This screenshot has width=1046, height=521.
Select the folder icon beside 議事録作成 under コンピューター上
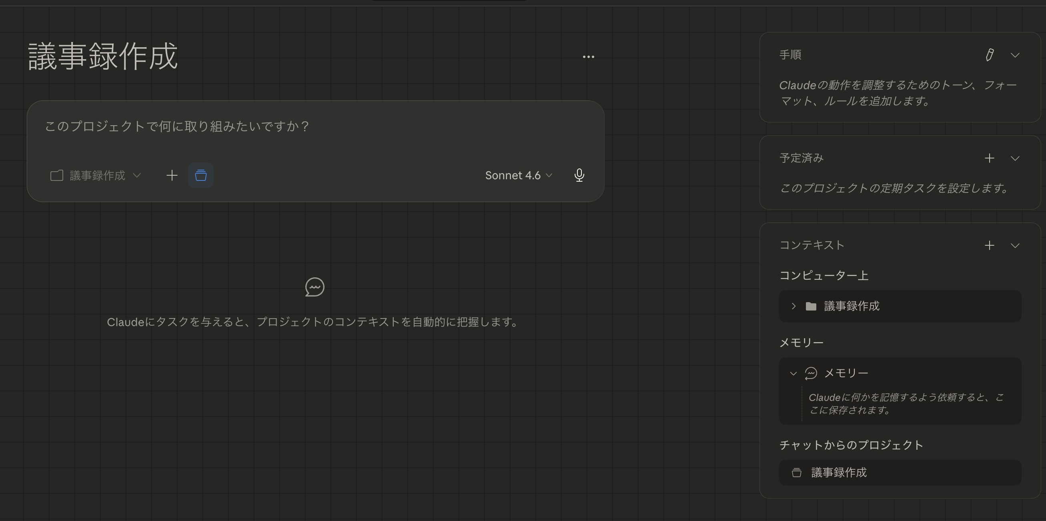[x=812, y=306]
